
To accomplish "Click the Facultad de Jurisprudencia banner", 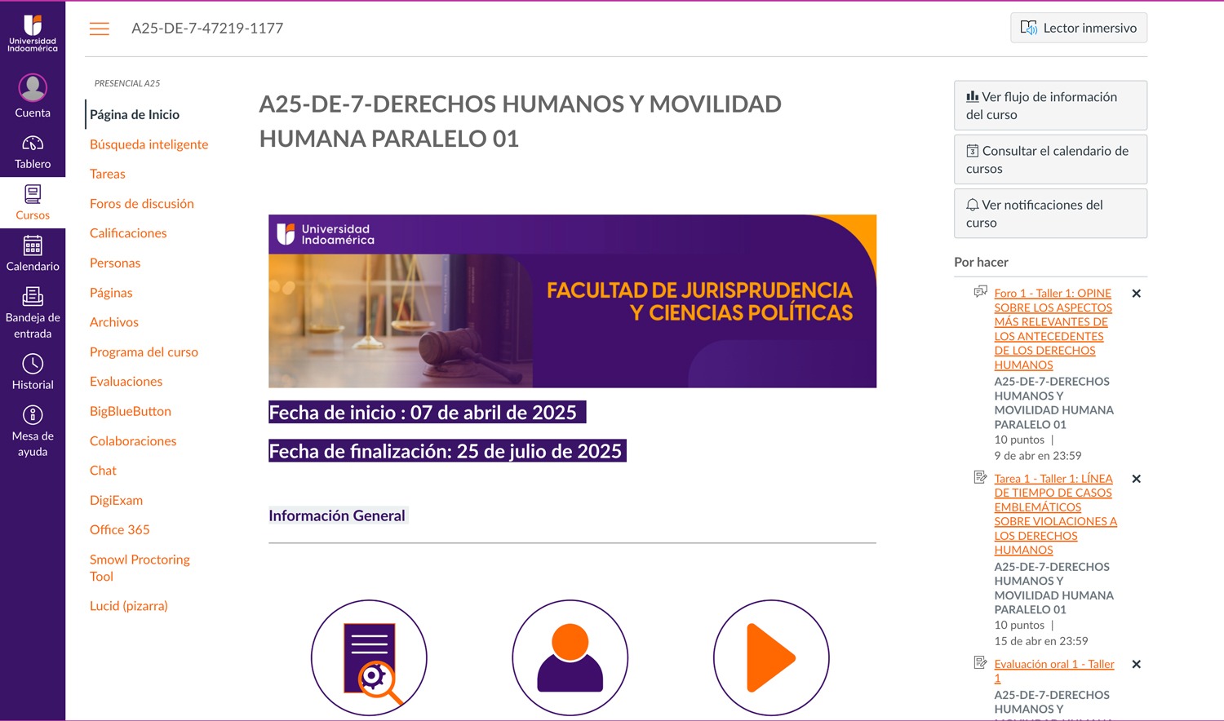I will point(572,301).
